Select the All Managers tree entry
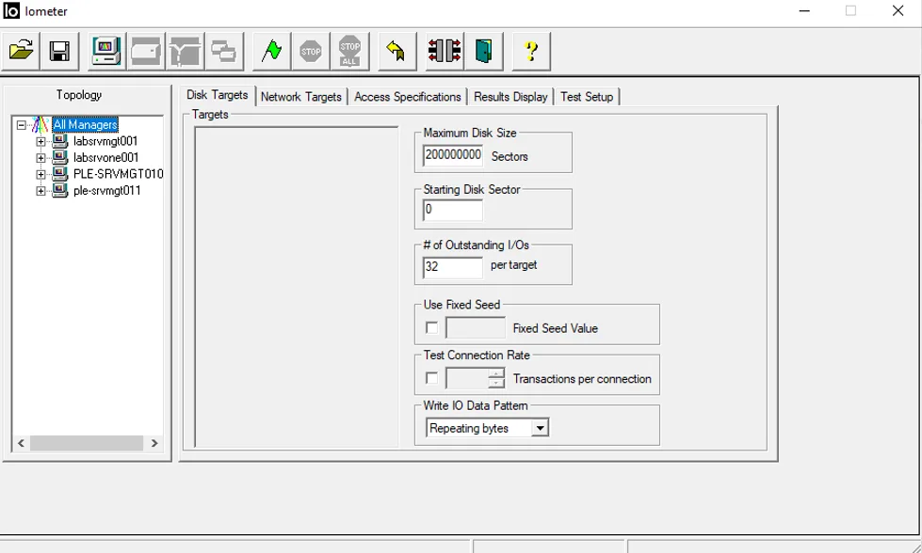 coord(86,125)
